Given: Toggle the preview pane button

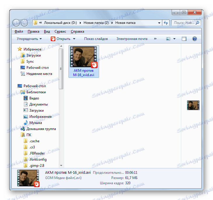Looking at the screenshot, I should (184, 39).
